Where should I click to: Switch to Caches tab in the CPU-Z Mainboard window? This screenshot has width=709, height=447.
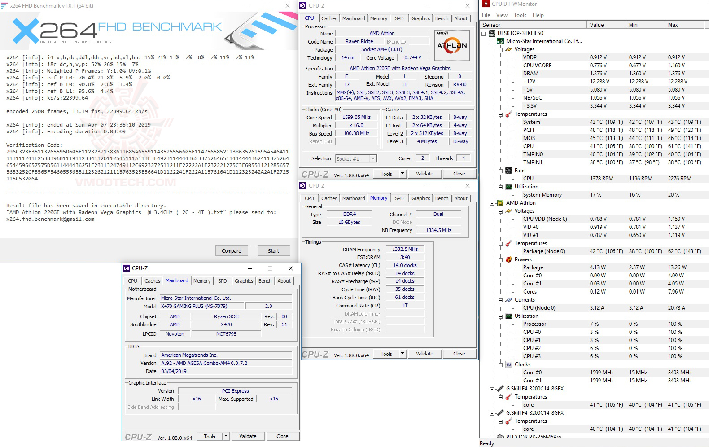click(152, 281)
